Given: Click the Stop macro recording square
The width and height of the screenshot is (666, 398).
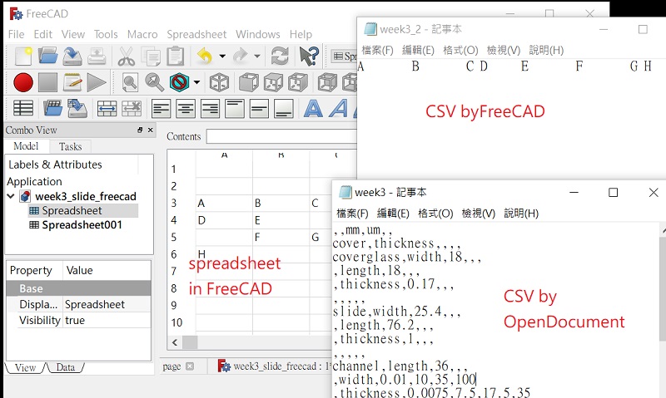Looking at the screenshot, I should click(47, 82).
